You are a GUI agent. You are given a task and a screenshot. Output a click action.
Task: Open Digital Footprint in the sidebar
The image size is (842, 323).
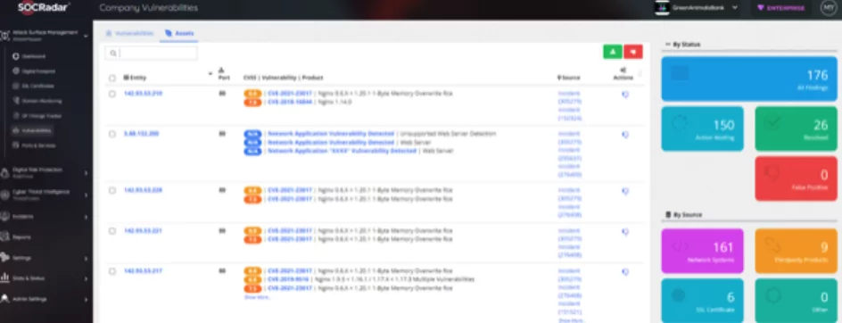tap(38, 71)
